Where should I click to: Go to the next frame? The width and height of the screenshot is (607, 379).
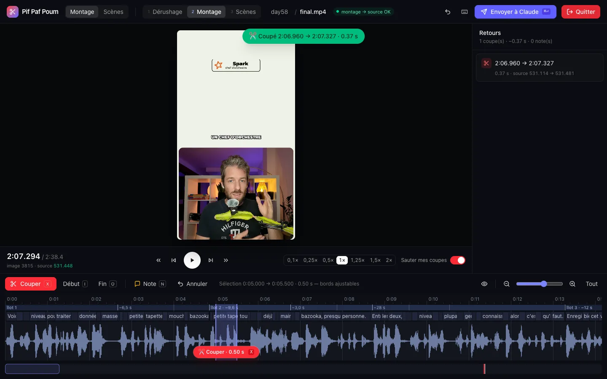(211, 260)
